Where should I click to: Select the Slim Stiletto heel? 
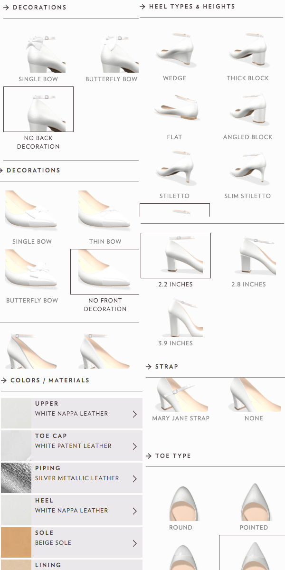[247, 168]
